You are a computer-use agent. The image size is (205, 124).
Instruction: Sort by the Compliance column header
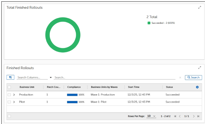tap(74, 87)
